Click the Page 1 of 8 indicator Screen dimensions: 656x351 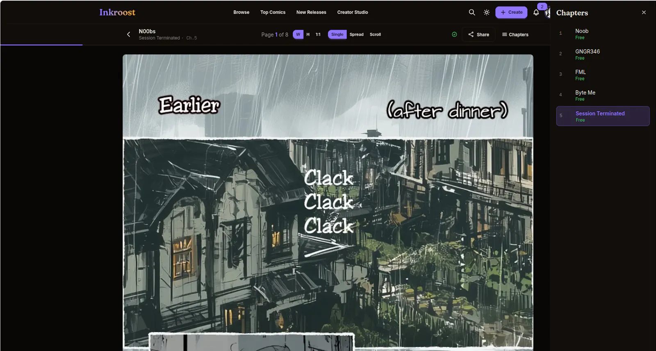click(x=275, y=34)
